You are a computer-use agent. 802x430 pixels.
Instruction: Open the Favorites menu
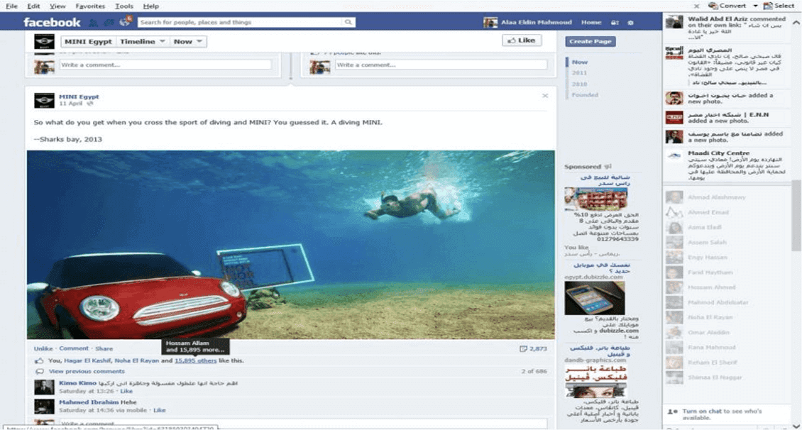90,6
